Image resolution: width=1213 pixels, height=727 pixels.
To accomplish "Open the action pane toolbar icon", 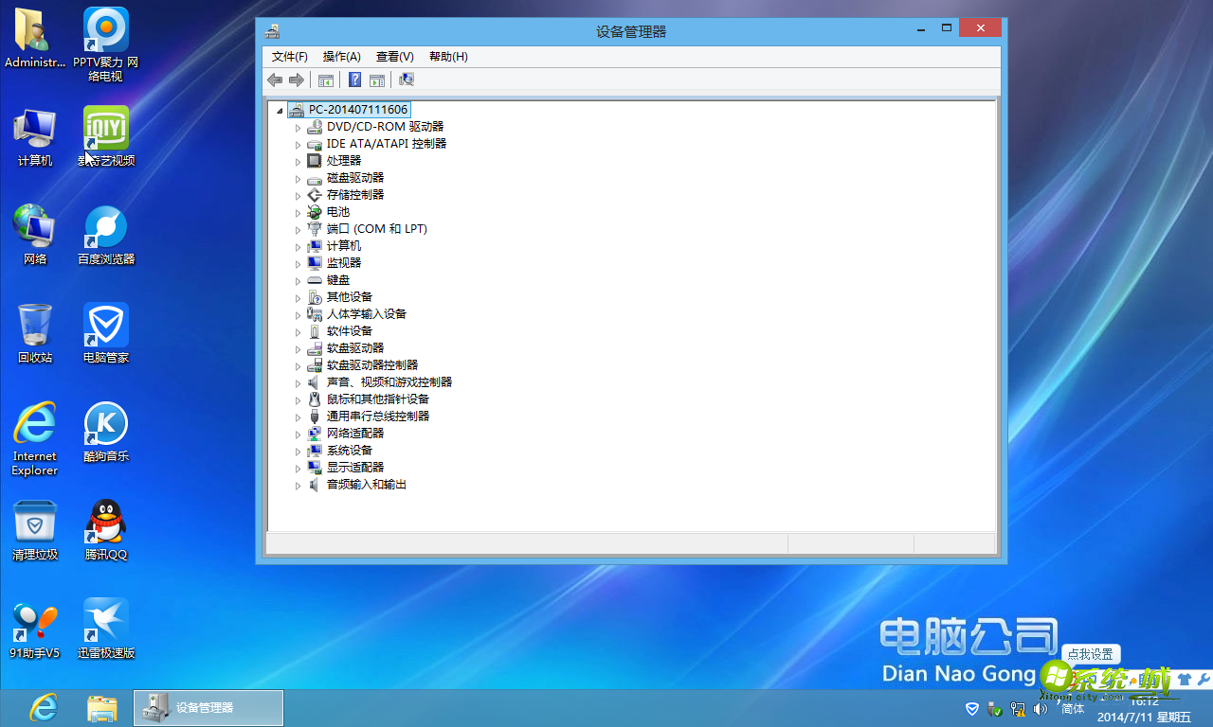I will (x=377, y=80).
